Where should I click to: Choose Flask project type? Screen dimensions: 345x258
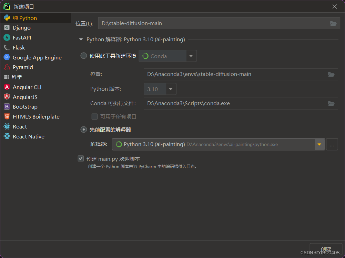pyautogui.click(x=35, y=48)
